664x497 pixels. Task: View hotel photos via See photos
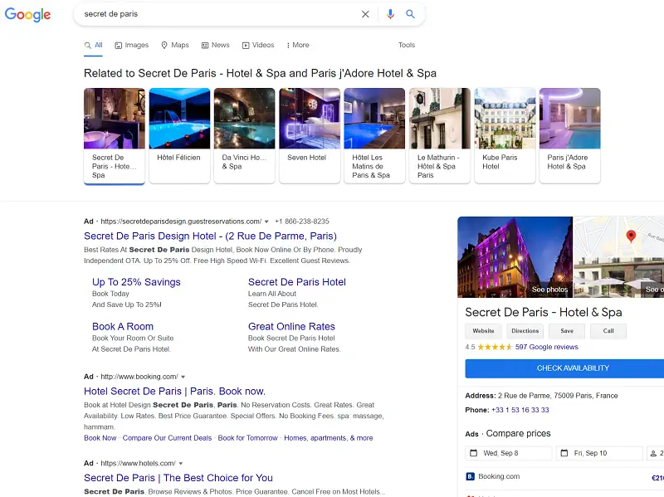(549, 290)
